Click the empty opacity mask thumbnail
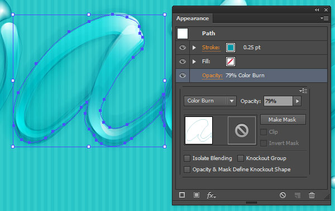The width and height of the screenshot is (335, 211). click(242, 130)
